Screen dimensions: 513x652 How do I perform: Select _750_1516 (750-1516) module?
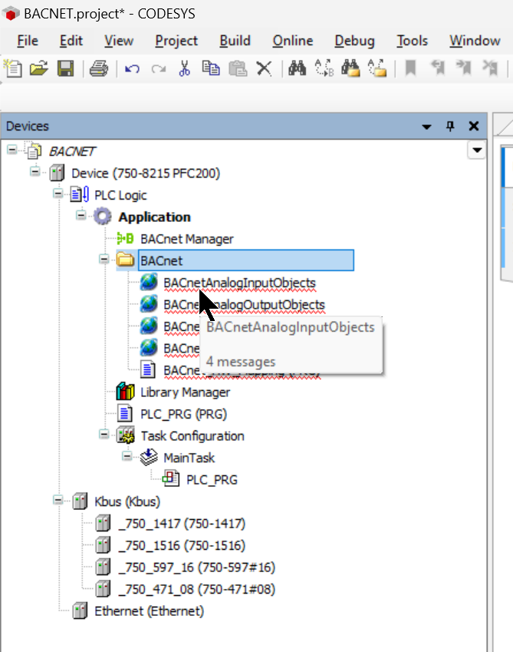pos(182,545)
